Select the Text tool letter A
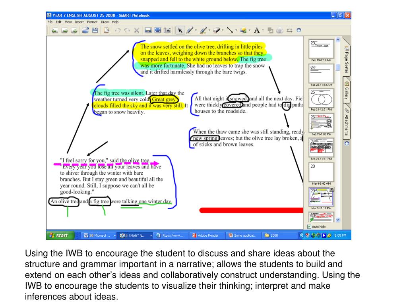This screenshot has height=305, width=407. coord(257,30)
